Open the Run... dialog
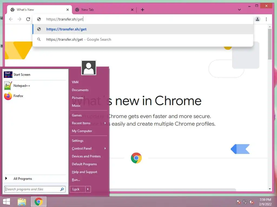This screenshot has width=277, height=207. click(x=89, y=180)
